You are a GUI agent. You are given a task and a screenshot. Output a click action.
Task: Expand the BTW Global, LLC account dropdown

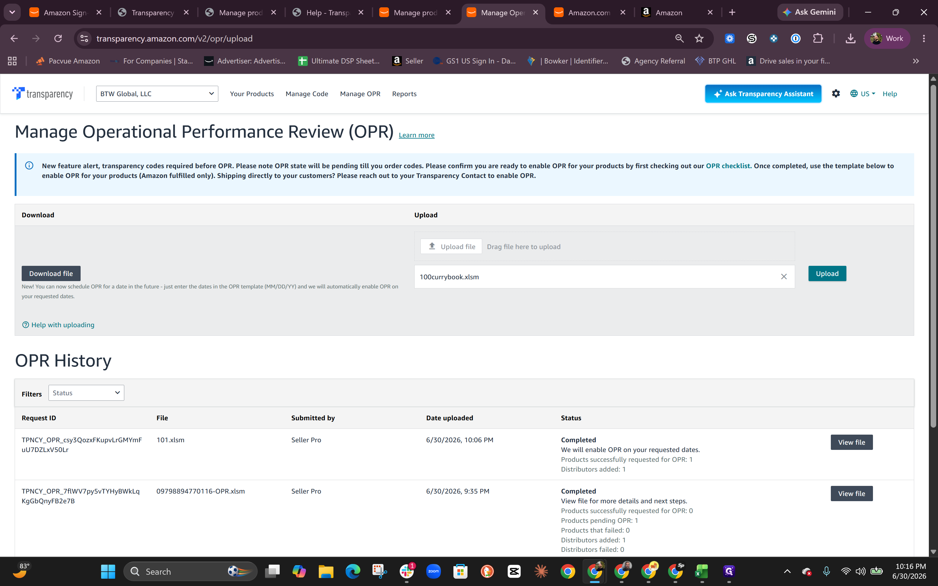coord(157,93)
